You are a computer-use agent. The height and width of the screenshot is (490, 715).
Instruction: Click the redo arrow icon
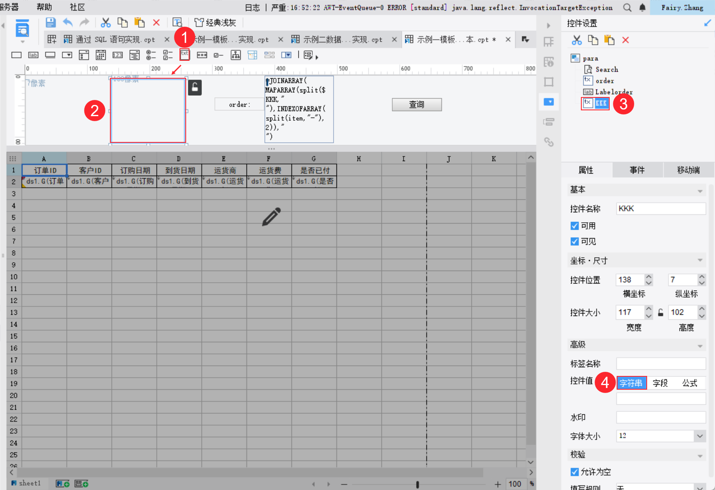click(x=85, y=22)
